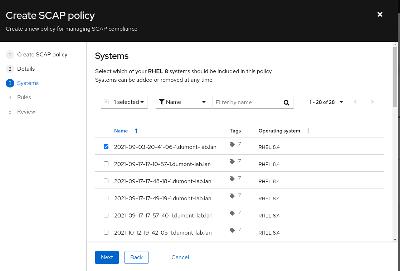Sort by Name using the ascending arrow icon
400x271 pixels.
(136, 131)
